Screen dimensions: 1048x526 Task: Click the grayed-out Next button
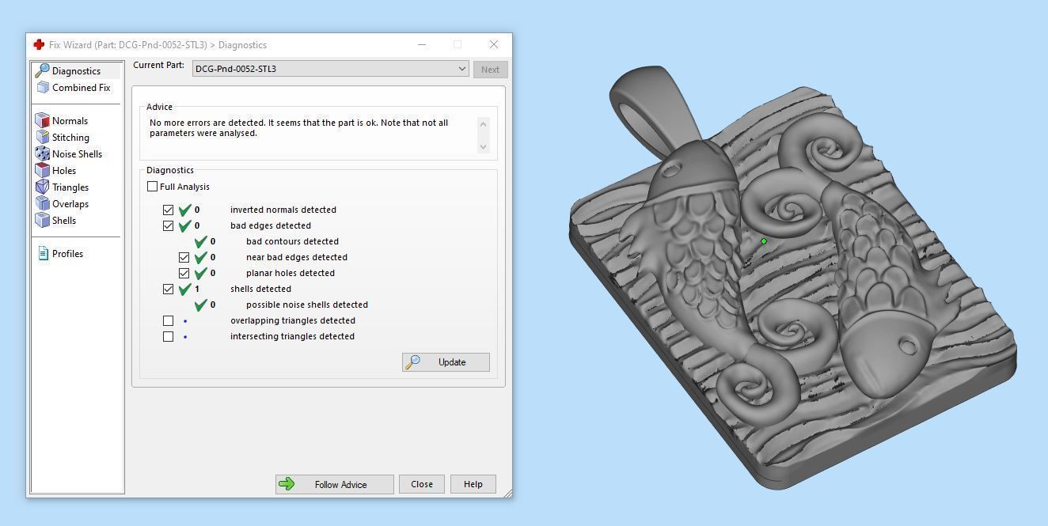(490, 70)
